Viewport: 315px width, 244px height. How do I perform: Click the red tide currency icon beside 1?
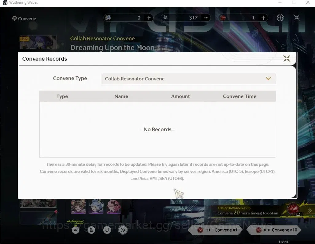[222, 18]
